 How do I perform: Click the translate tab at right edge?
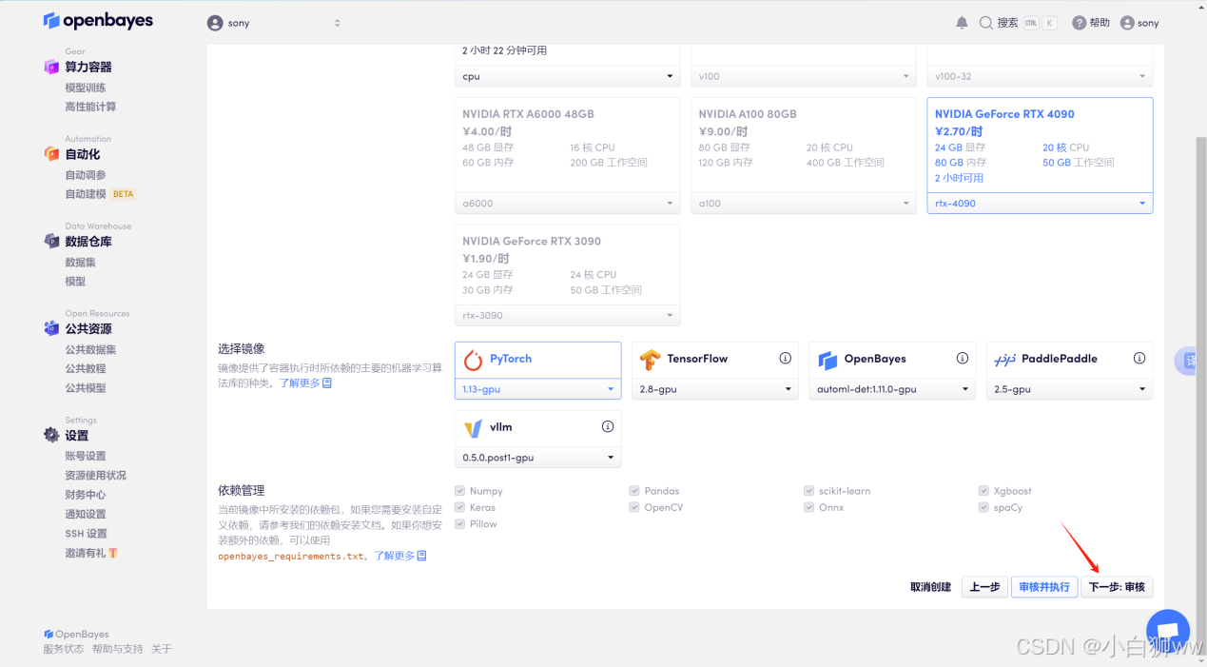[x=1189, y=361]
